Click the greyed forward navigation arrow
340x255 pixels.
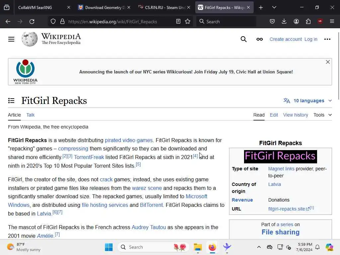click(20, 22)
